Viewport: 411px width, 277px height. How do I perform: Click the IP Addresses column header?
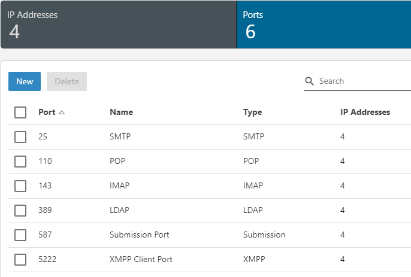point(365,112)
